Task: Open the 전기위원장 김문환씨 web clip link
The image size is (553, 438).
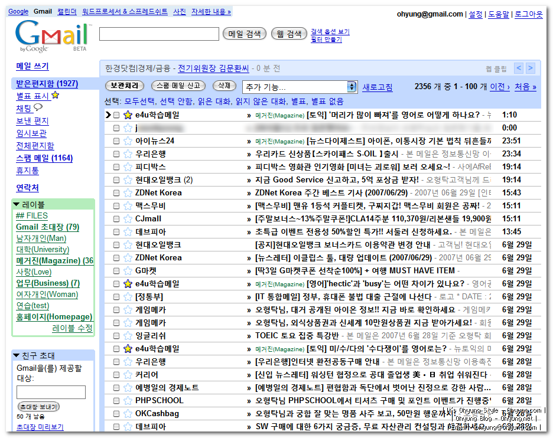Action: 213,68
